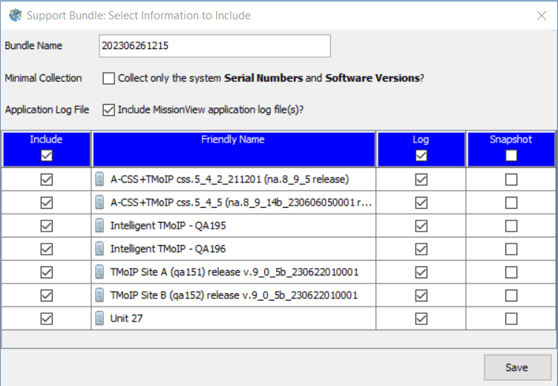Select 'Intelligent TMoIP - QA195' name text
Image resolution: width=558 pixels, height=386 pixels.
pyautogui.click(x=168, y=226)
